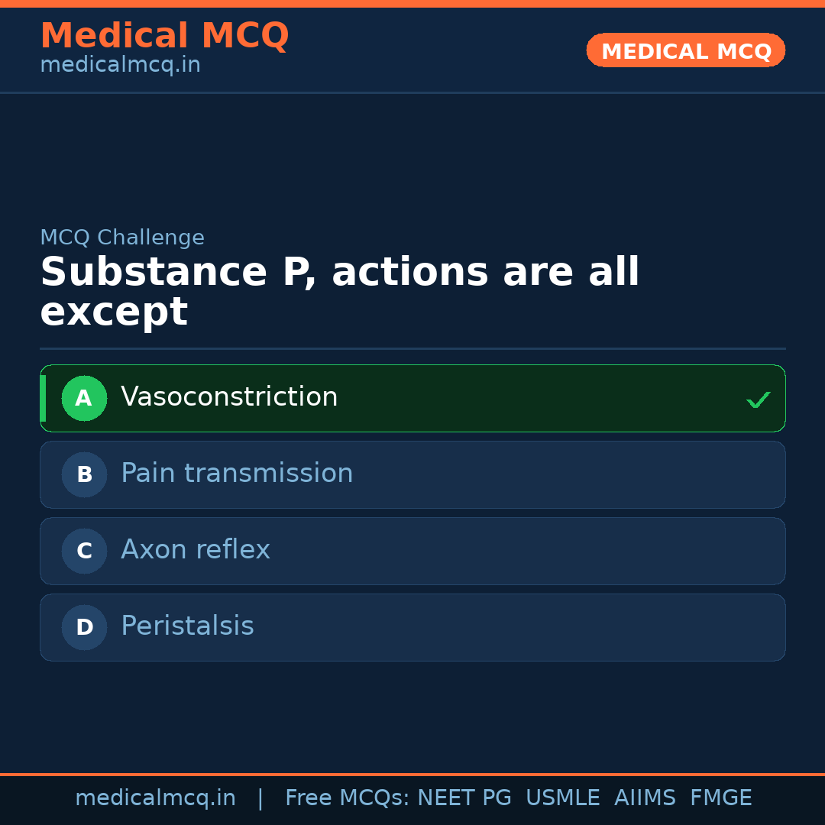The image size is (825, 825).
Task: Click the Medical MCQ header title
Action: [164, 36]
